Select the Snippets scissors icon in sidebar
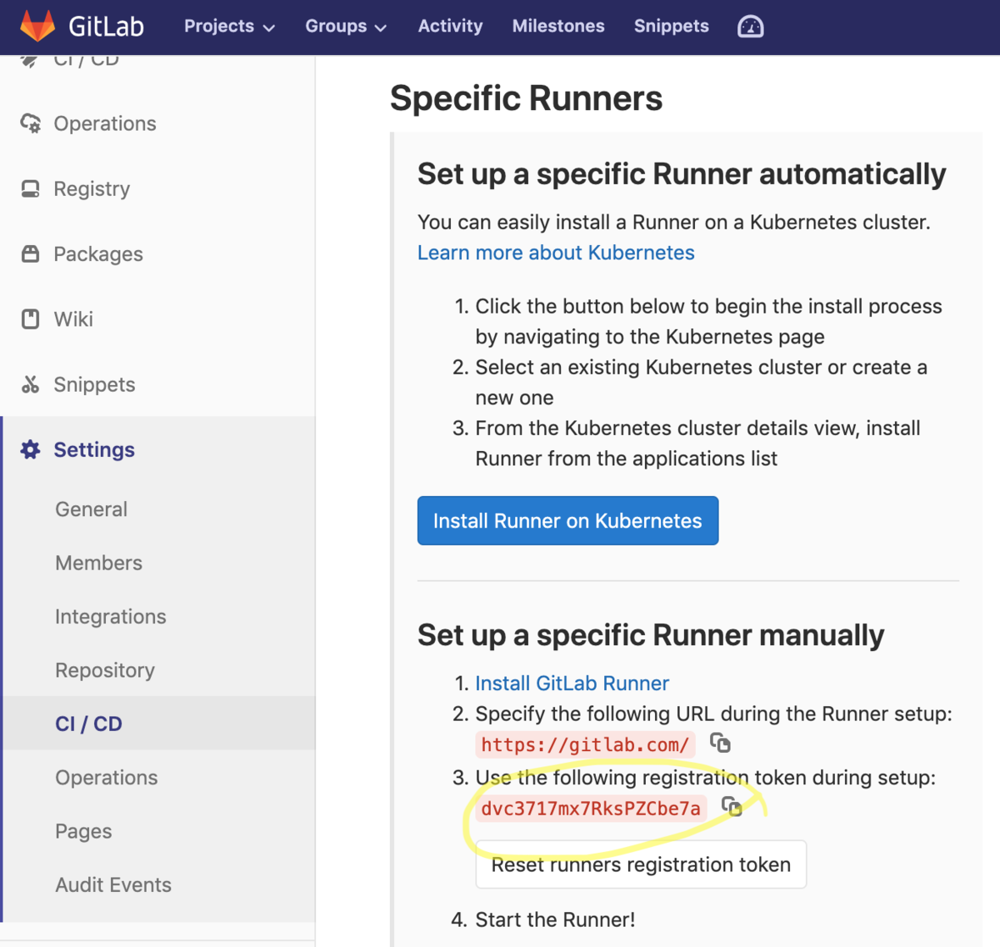 click(x=29, y=384)
